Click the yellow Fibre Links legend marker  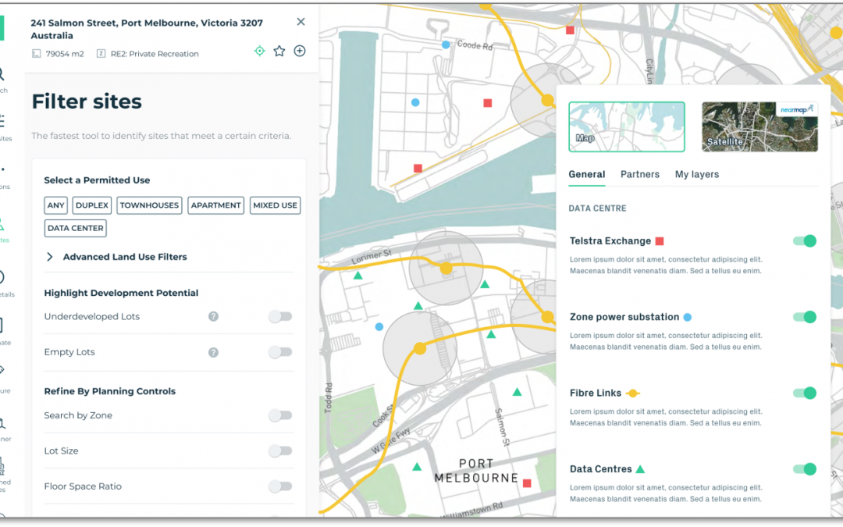634,393
